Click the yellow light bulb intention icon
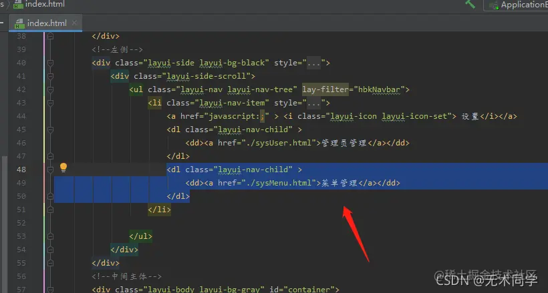Screen dimensions: 548x293 coord(63,168)
